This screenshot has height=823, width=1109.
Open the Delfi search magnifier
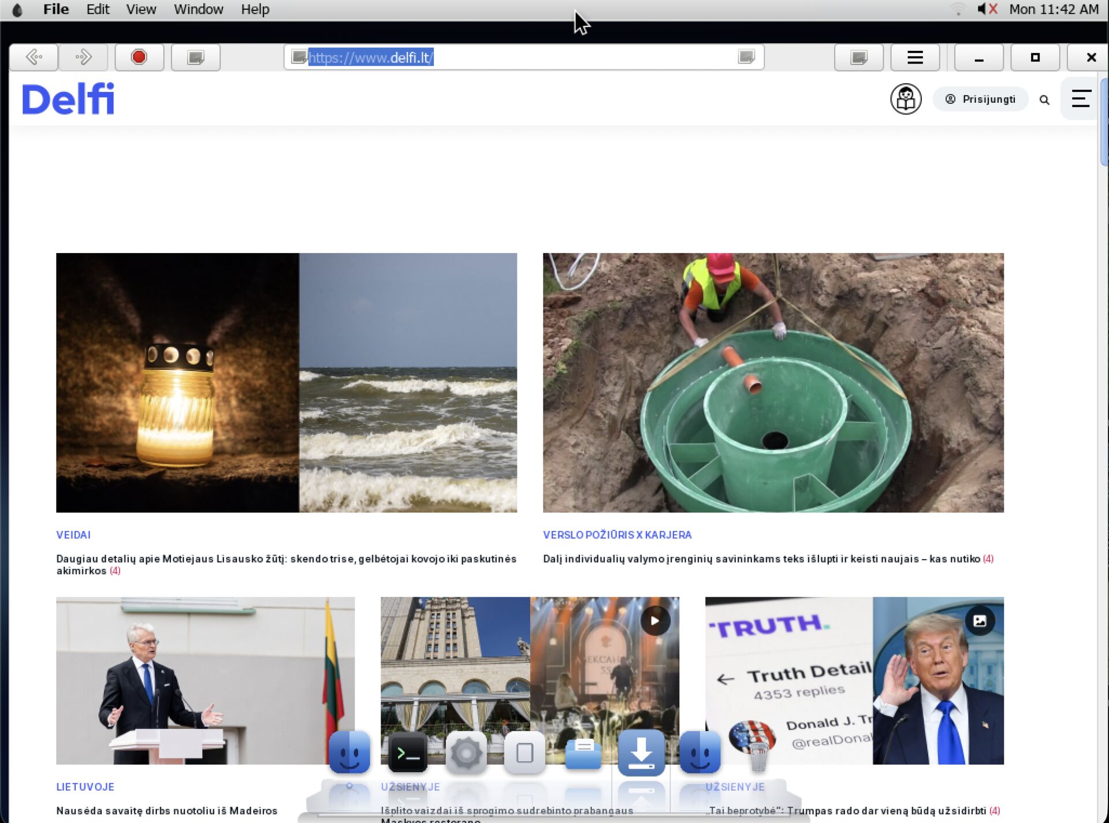[x=1044, y=100]
